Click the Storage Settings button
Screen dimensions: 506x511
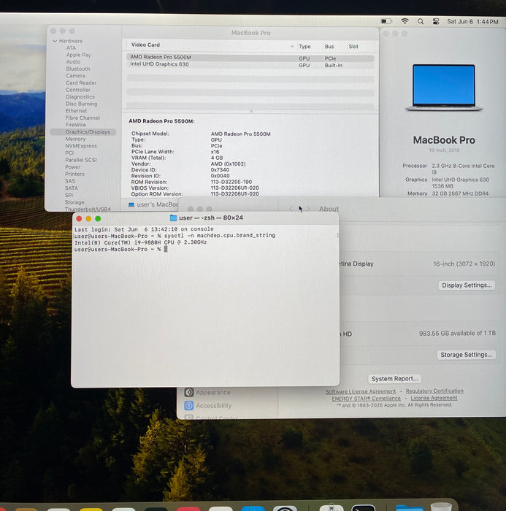(x=467, y=355)
